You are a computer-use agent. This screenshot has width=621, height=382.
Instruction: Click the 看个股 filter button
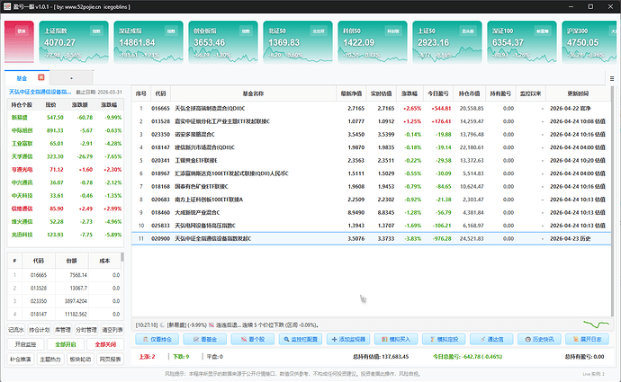pyautogui.click(x=253, y=339)
